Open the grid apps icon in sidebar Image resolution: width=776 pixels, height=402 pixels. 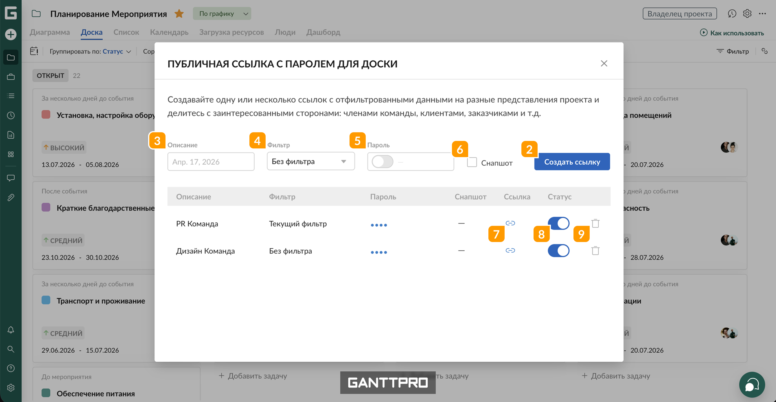[11, 154]
